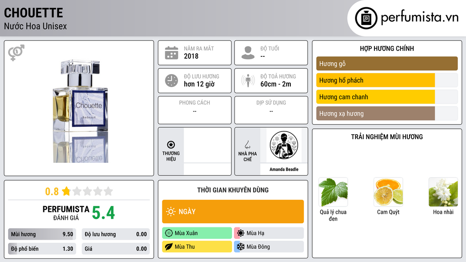Open Amanda Beadle perfumer portrait
This screenshot has height=262, width=466.
pyautogui.click(x=284, y=145)
